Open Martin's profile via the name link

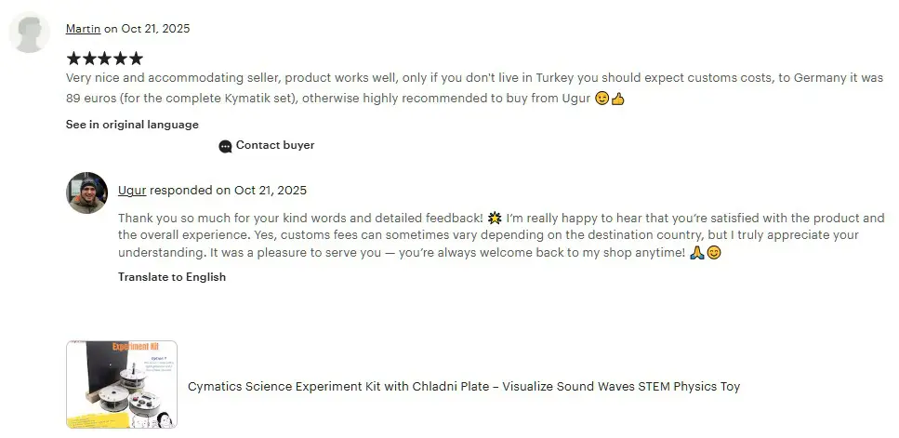[83, 29]
